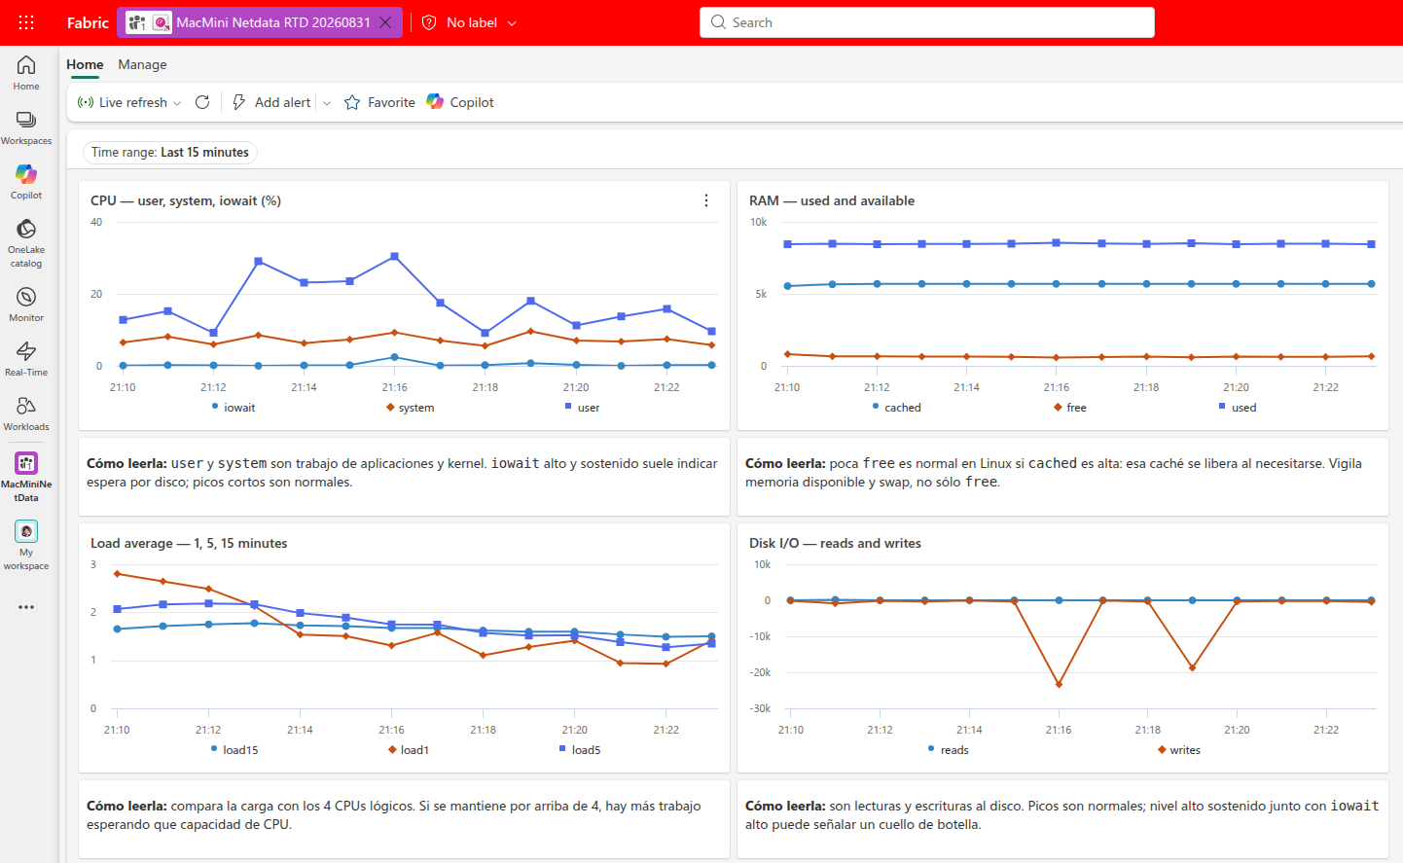Click the MacMini Netdata RTD 20260831 title
The height and width of the screenshot is (863, 1403).
[273, 22]
